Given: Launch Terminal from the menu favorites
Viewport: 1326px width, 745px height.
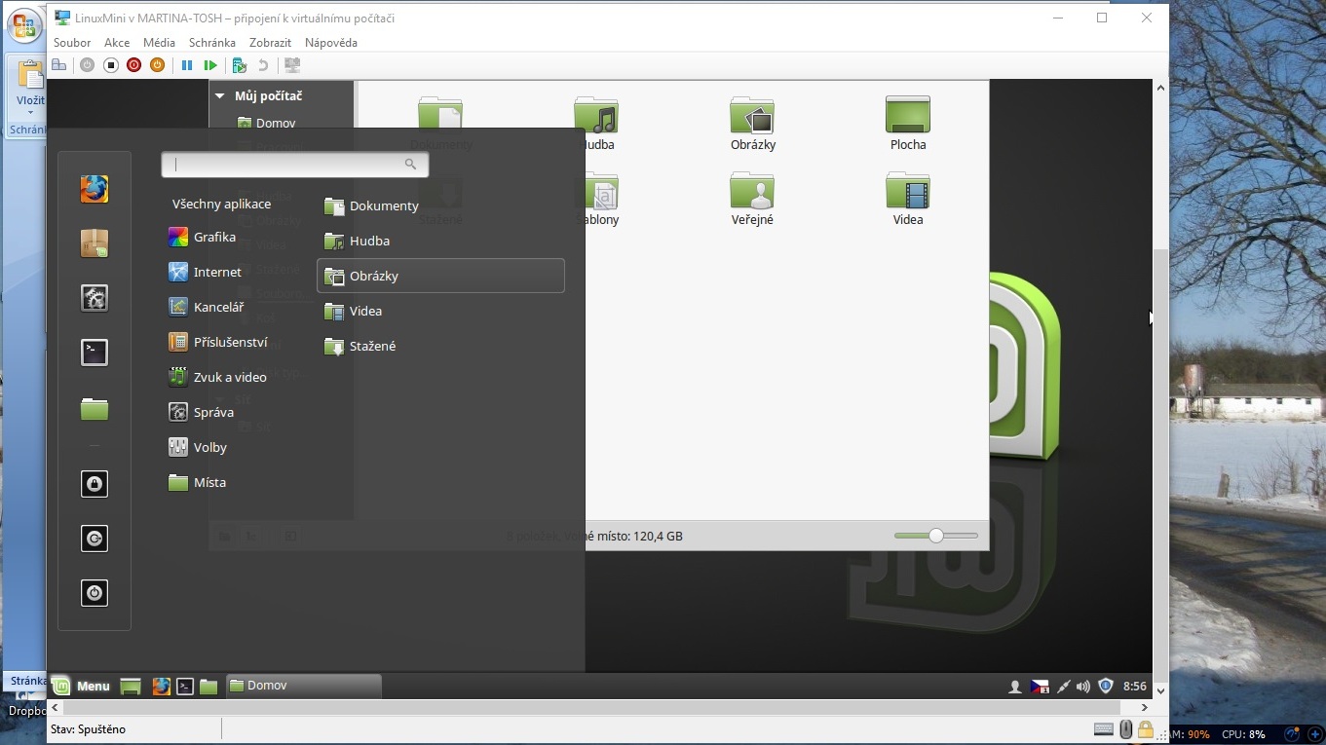Looking at the screenshot, I should coord(95,353).
